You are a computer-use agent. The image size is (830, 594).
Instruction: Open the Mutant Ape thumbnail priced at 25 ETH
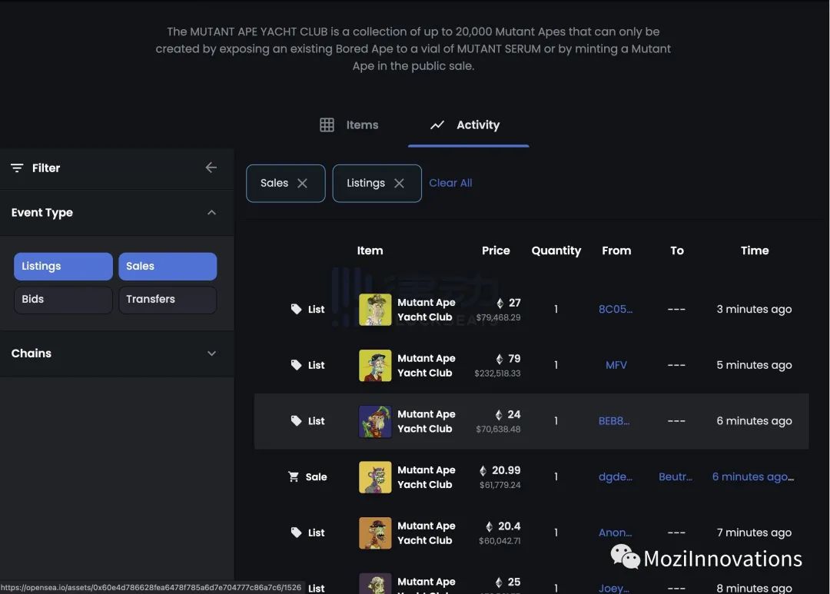pos(375,583)
